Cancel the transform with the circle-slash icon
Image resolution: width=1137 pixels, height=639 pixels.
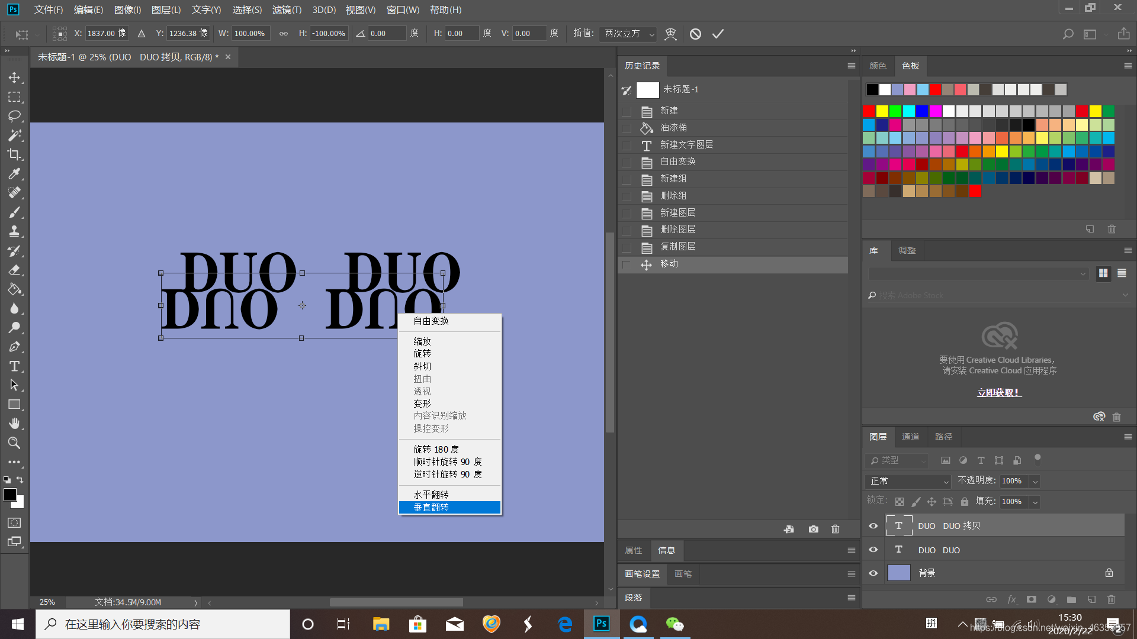[x=695, y=34]
